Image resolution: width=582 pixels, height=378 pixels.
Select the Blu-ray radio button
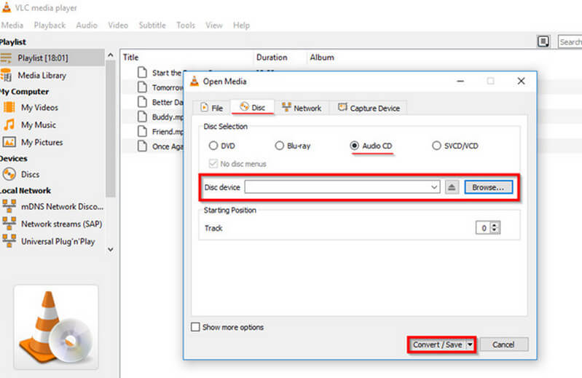[x=279, y=146]
